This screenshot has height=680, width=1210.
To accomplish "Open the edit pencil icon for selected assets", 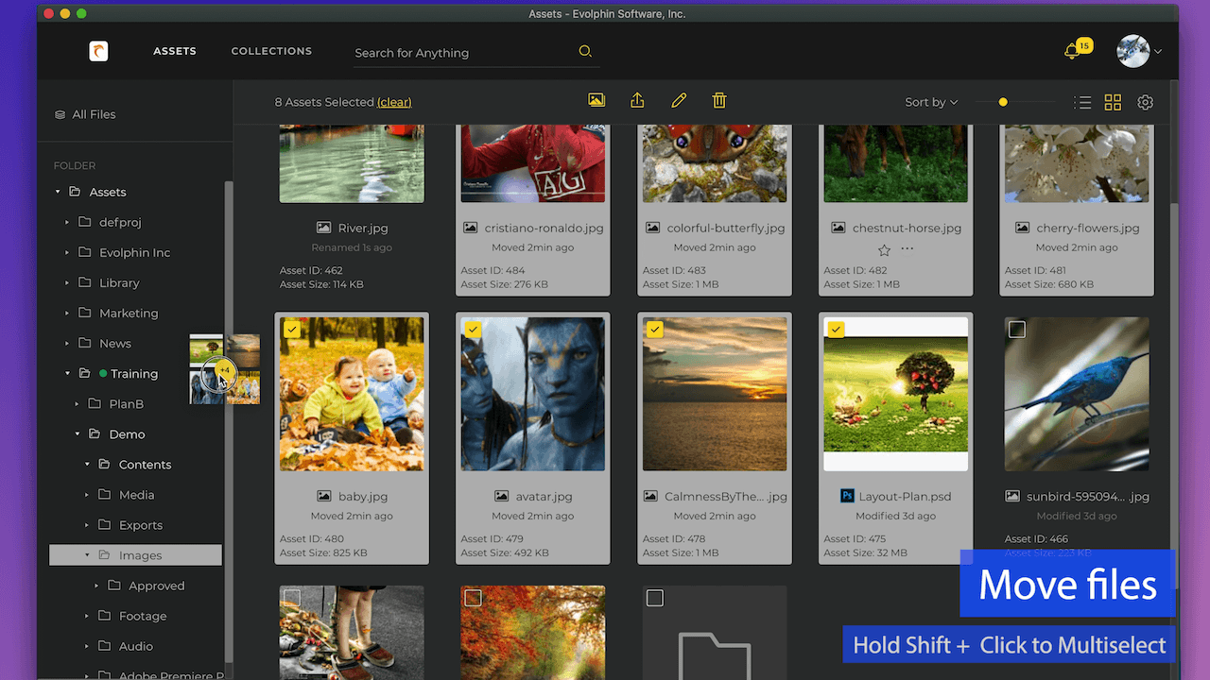I will [679, 100].
